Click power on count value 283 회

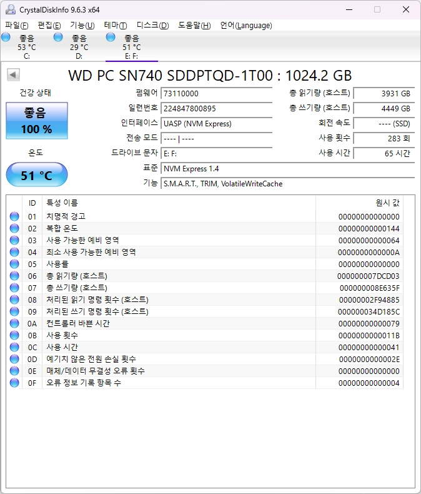(384, 139)
